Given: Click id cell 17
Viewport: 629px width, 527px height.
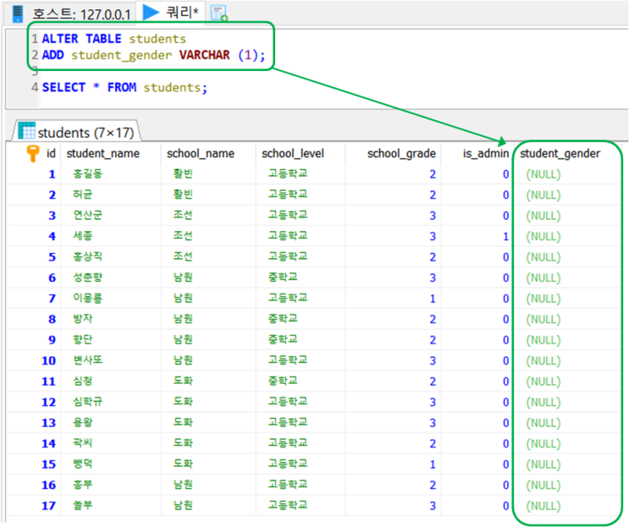Looking at the screenshot, I should pyautogui.click(x=49, y=506).
